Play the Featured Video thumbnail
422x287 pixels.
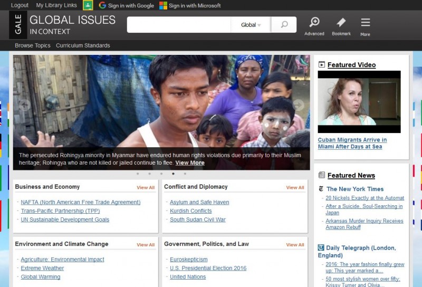(x=359, y=102)
